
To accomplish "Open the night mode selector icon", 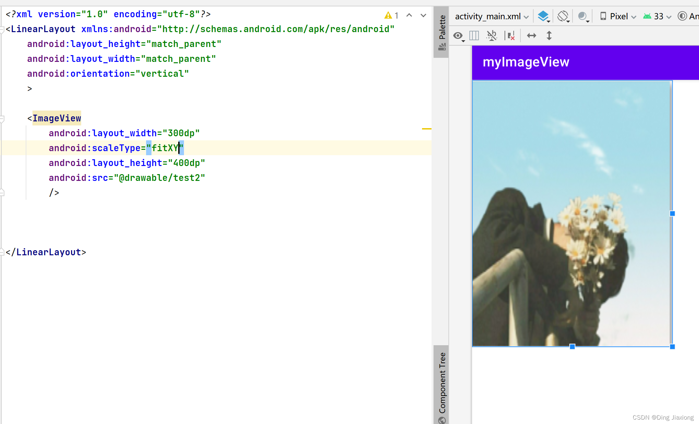I will pos(583,16).
